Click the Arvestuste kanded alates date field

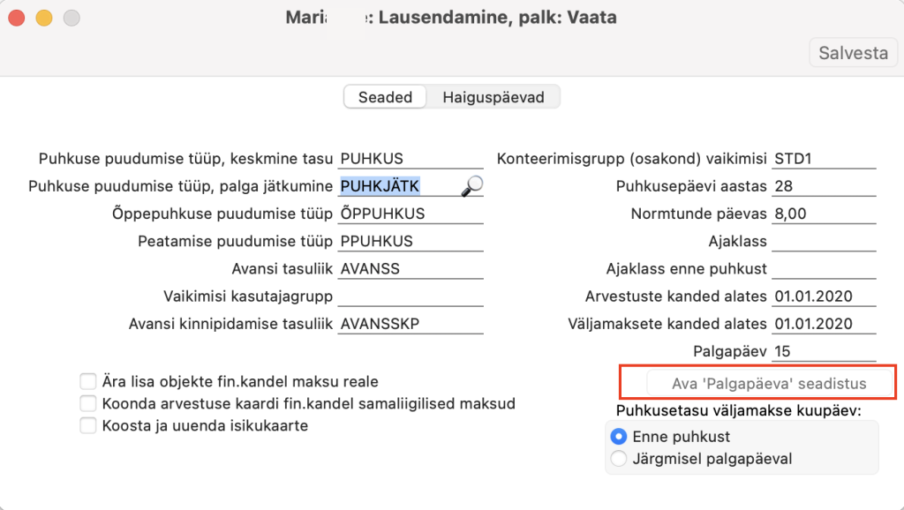point(823,296)
